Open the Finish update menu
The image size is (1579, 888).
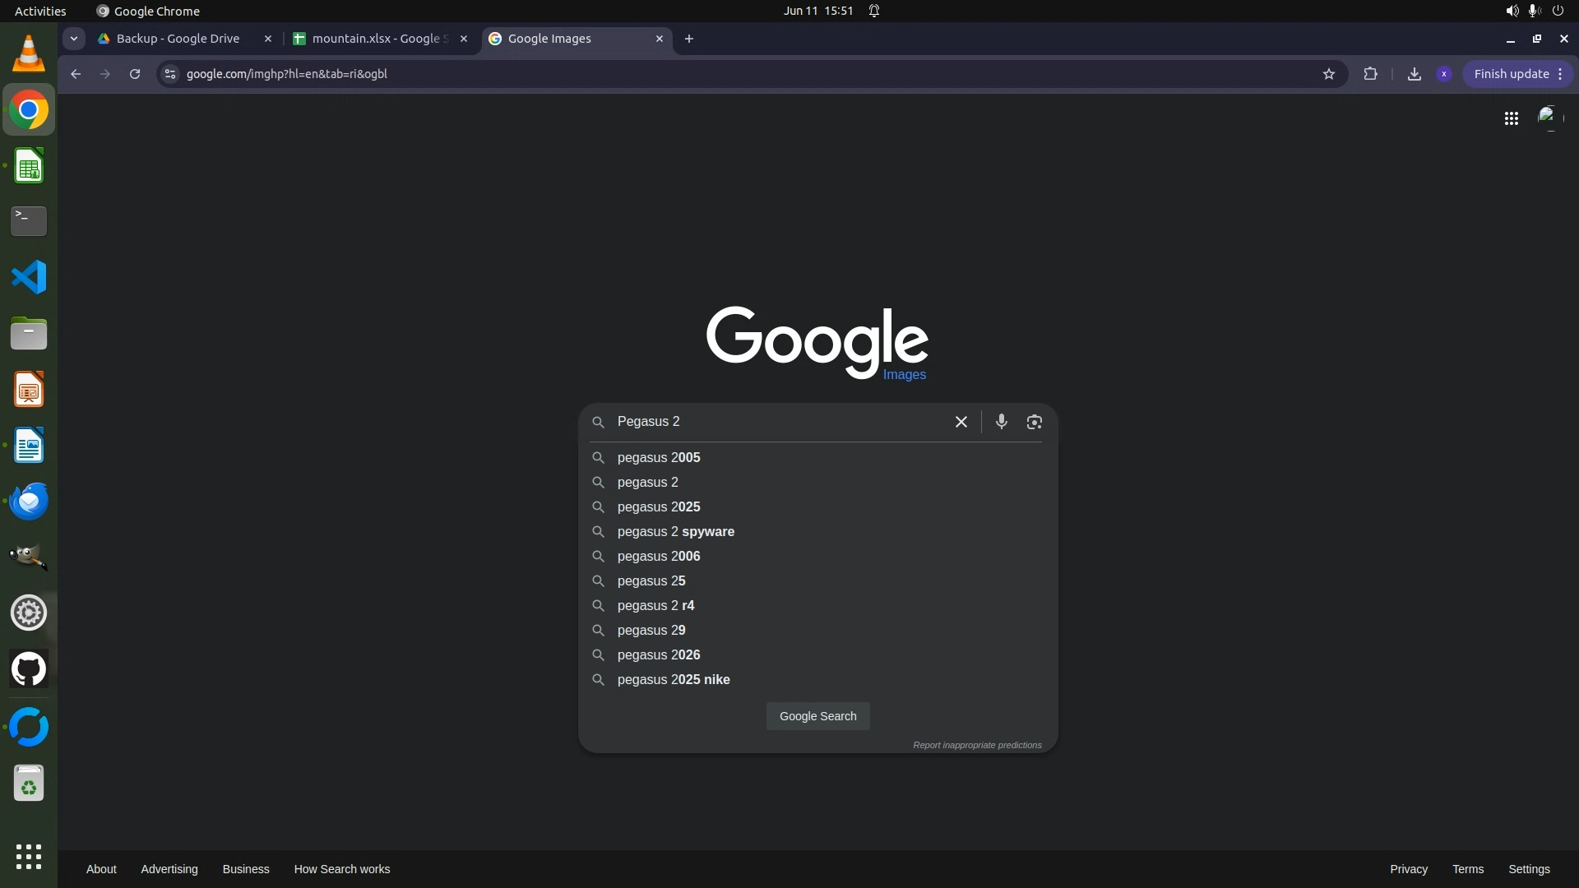tap(1517, 74)
